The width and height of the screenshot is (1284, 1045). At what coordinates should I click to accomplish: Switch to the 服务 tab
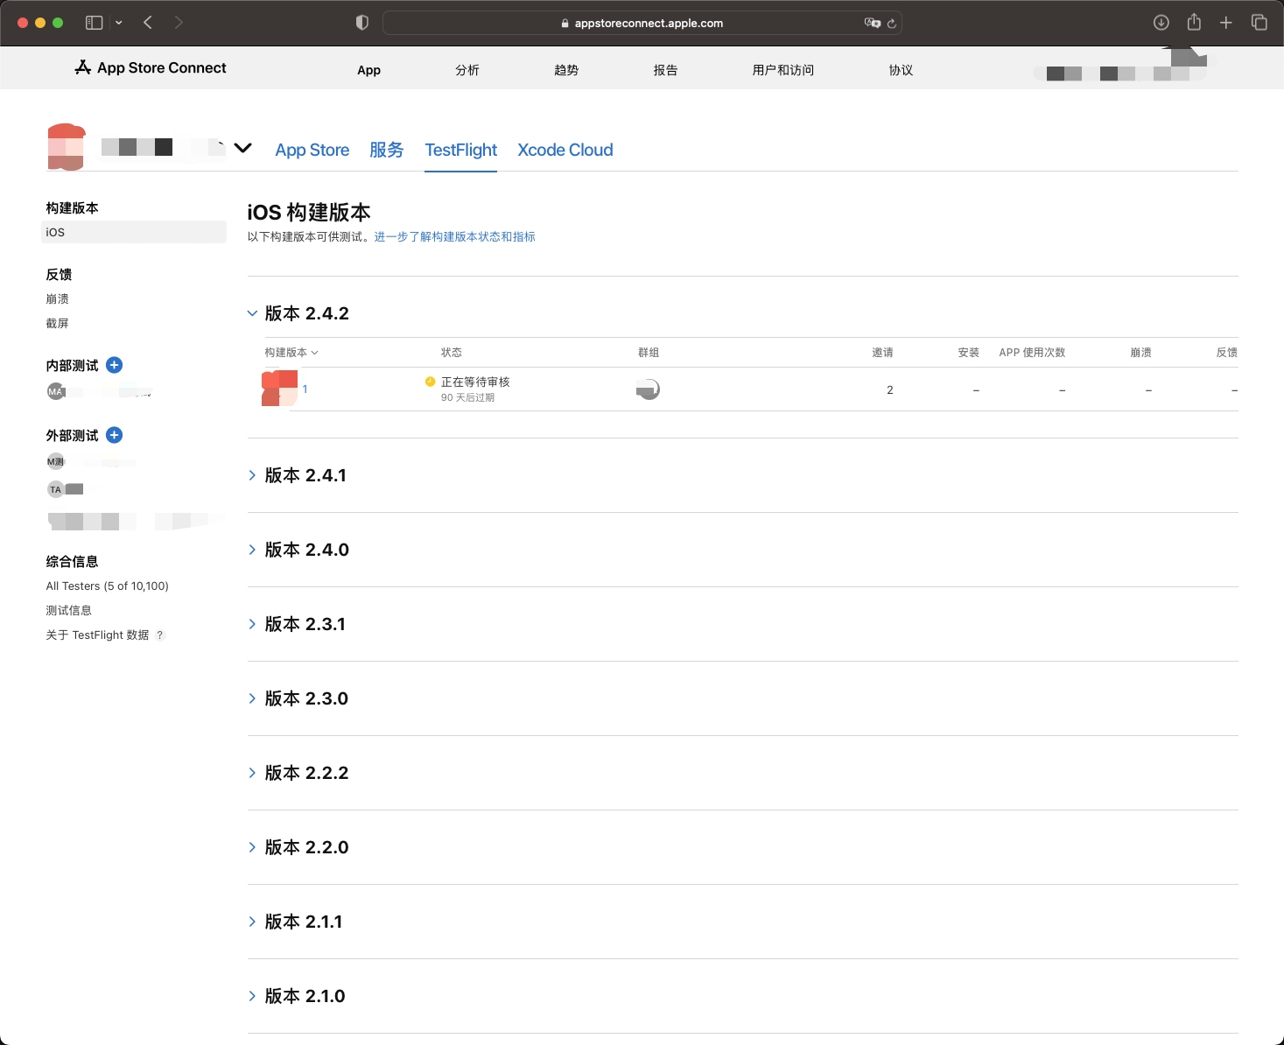point(387,150)
